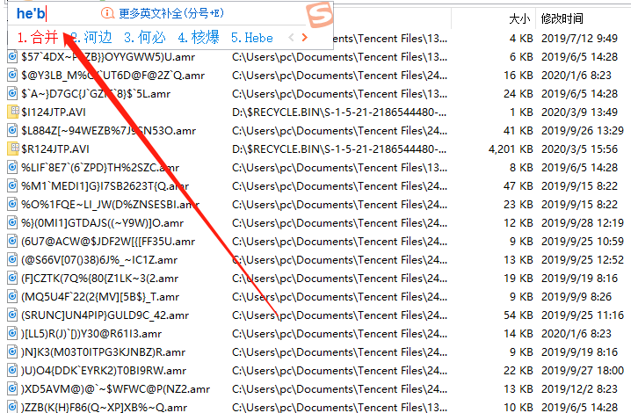
Task: Click the Sogou input method logo icon
Action: (x=320, y=15)
